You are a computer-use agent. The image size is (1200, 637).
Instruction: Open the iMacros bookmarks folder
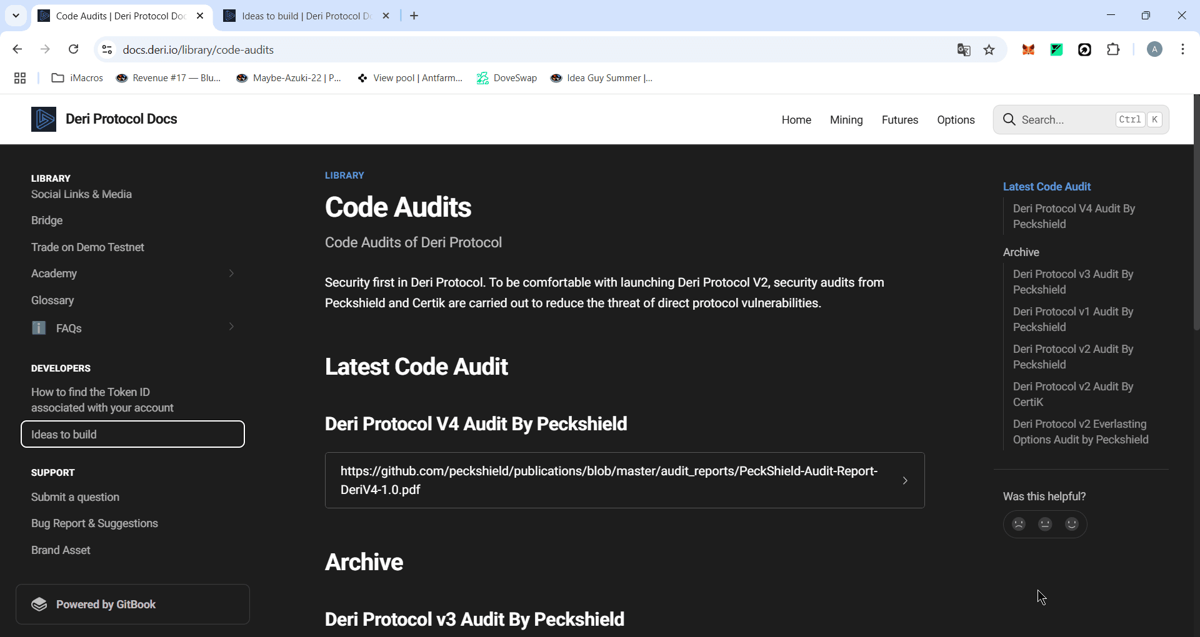77,78
